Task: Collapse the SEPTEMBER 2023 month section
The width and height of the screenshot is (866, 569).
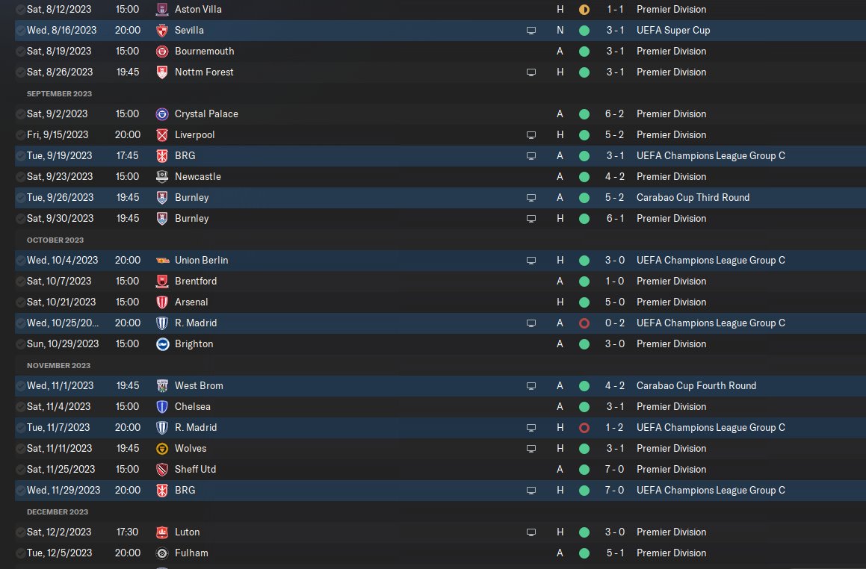Action: (59, 94)
